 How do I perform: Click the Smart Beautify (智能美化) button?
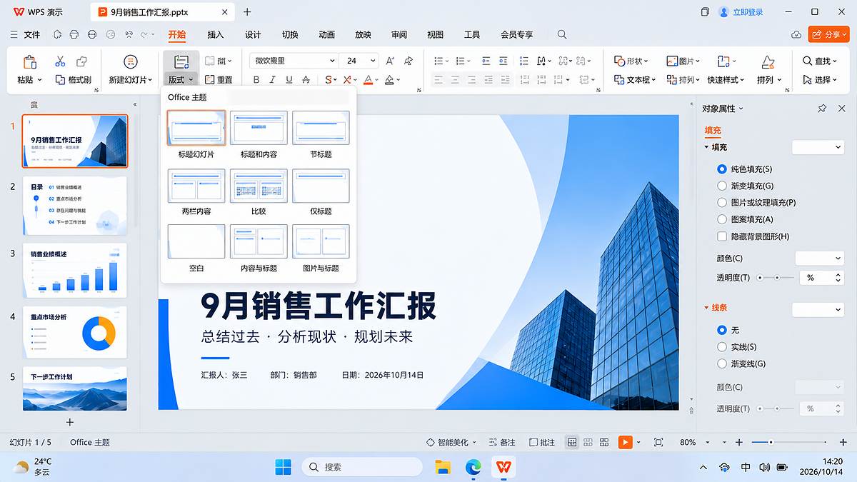coord(451,443)
